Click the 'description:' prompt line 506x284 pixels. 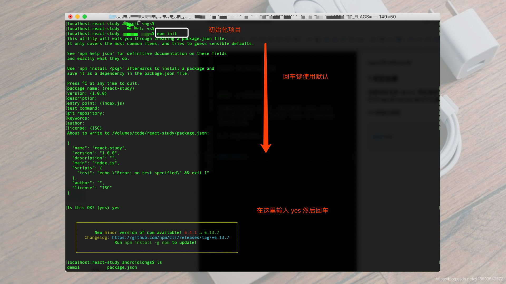click(82, 98)
